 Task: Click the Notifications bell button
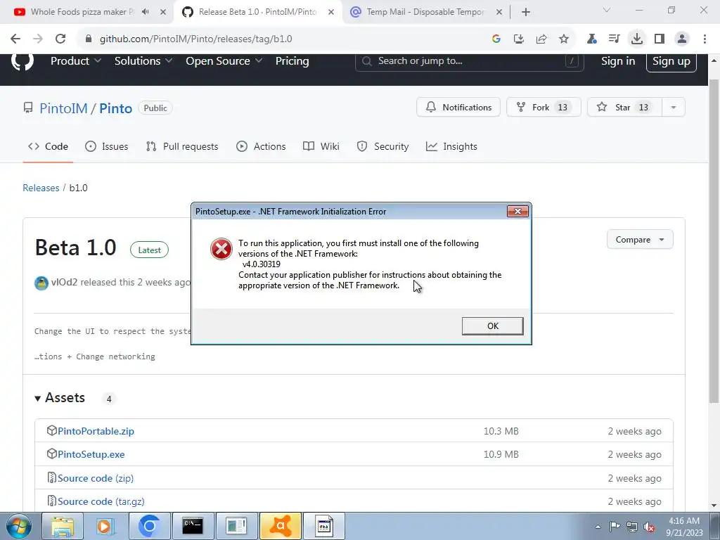458,107
